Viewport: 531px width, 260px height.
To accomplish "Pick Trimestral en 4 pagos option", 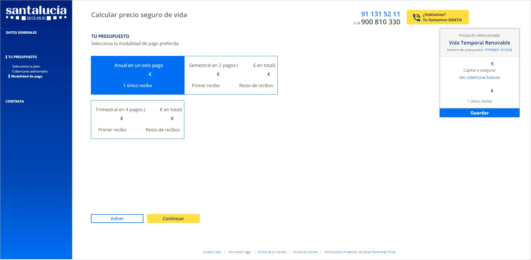I will [x=138, y=119].
